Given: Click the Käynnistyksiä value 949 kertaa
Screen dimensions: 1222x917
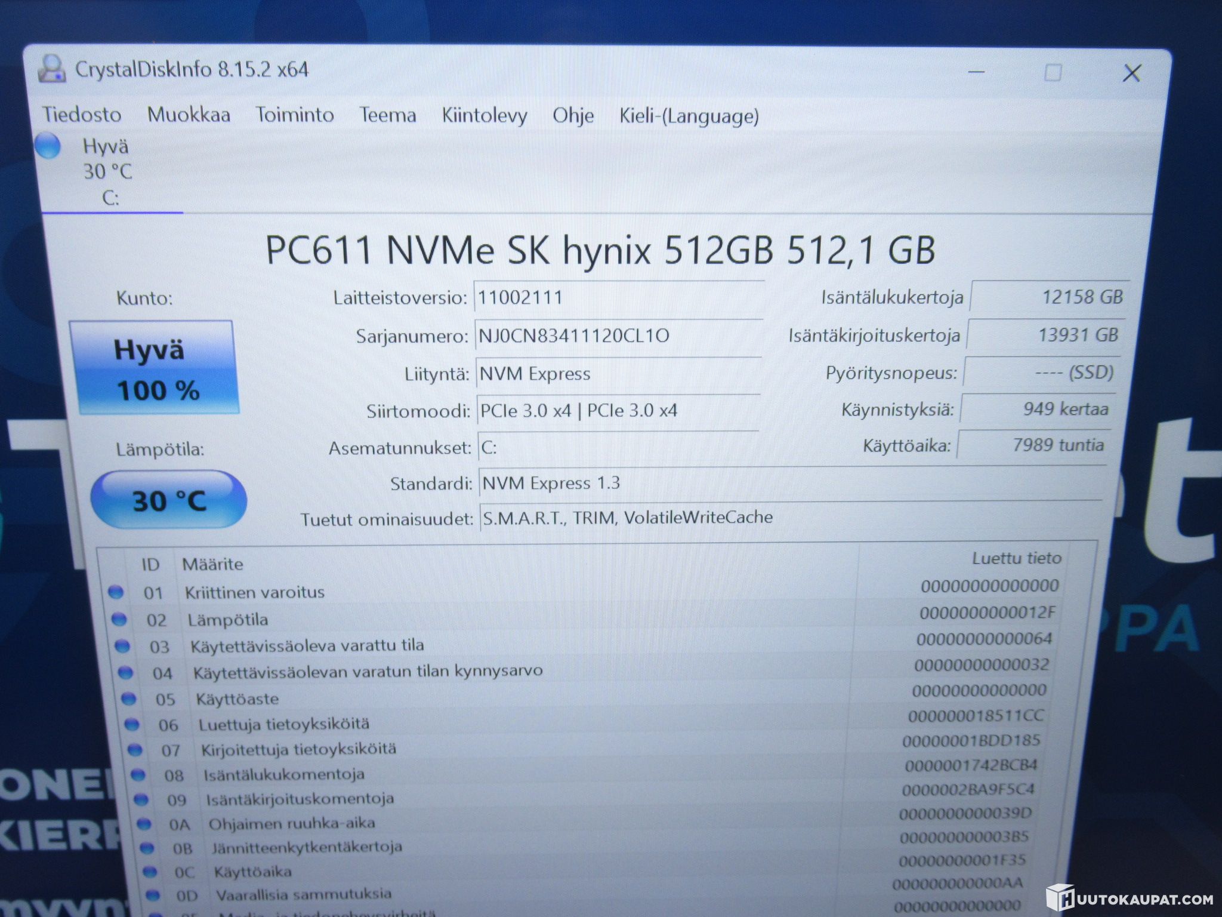Looking at the screenshot, I should point(1038,409).
